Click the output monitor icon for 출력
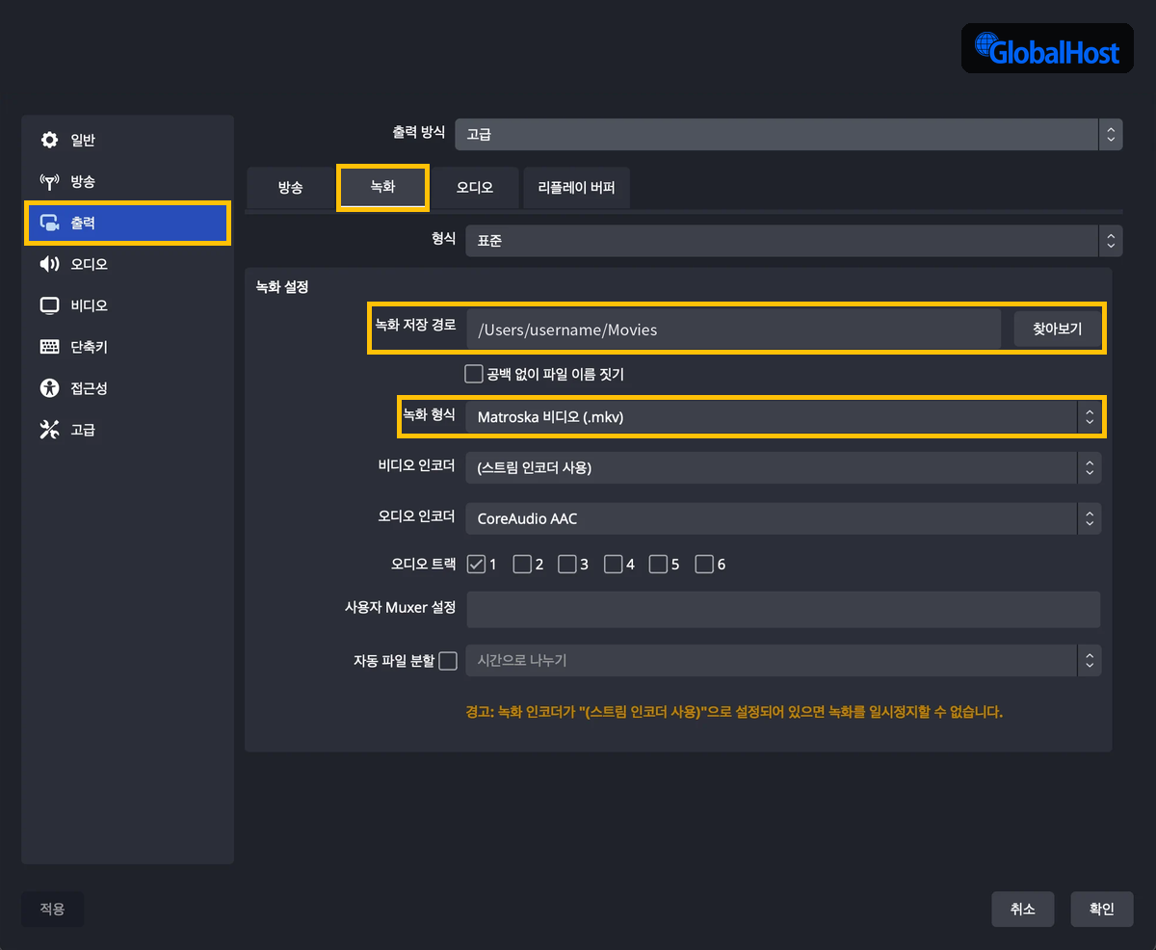The height and width of the screenshot is (950, 1156). click(49, 223)
